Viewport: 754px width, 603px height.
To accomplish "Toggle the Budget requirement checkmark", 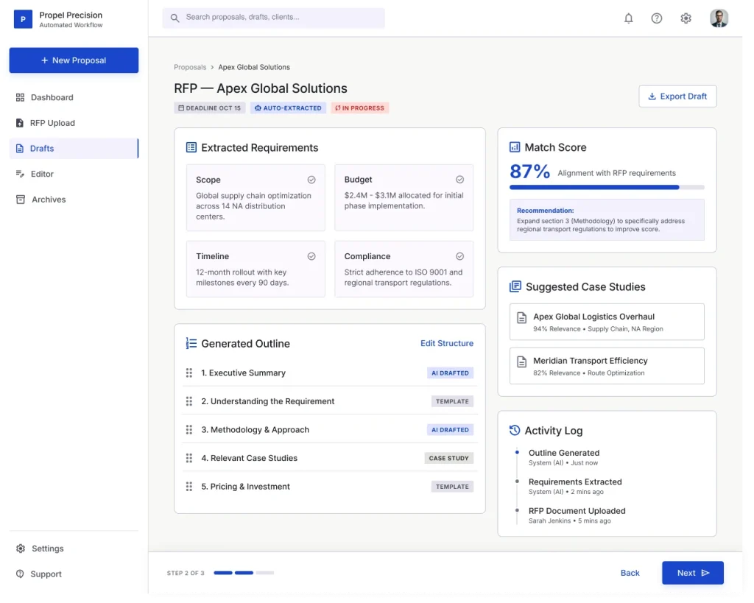I will pyautogui.click(x=459, y=180).
